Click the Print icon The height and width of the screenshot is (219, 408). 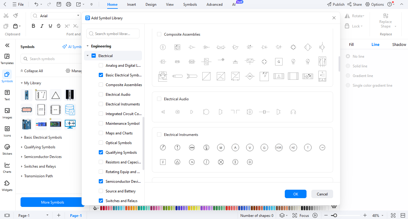coord(69,4)
